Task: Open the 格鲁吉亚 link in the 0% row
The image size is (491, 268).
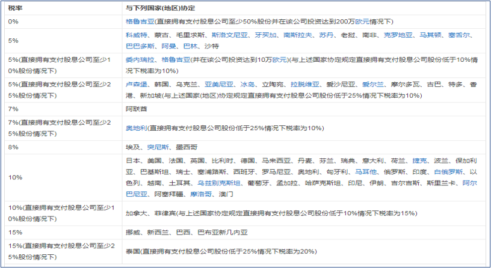Action: coord(140,22)
